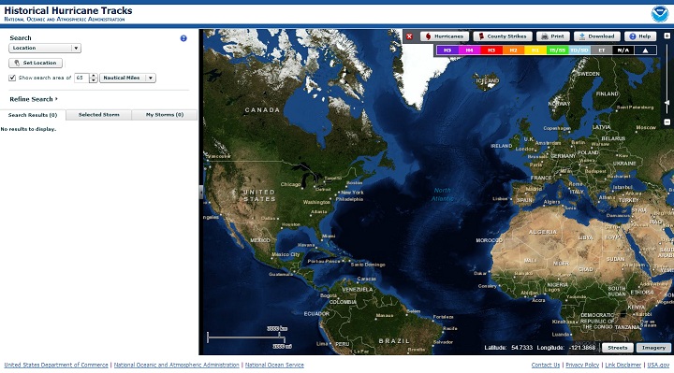Click the Set Location button

(36, 63)
